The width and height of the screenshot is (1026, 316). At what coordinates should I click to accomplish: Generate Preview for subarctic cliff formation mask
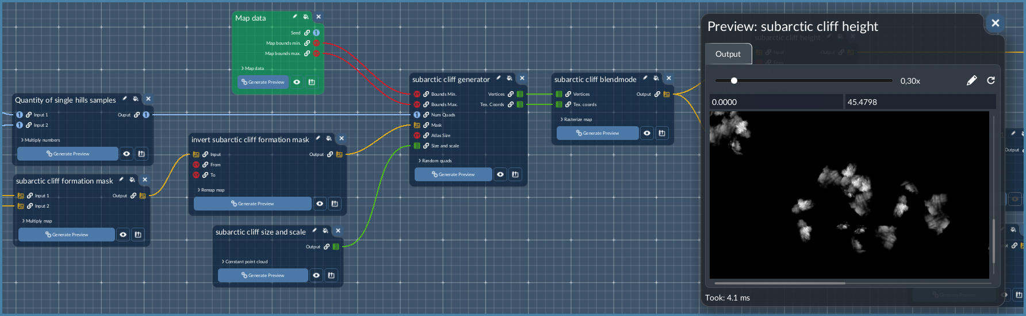click(x=67, y=235)
